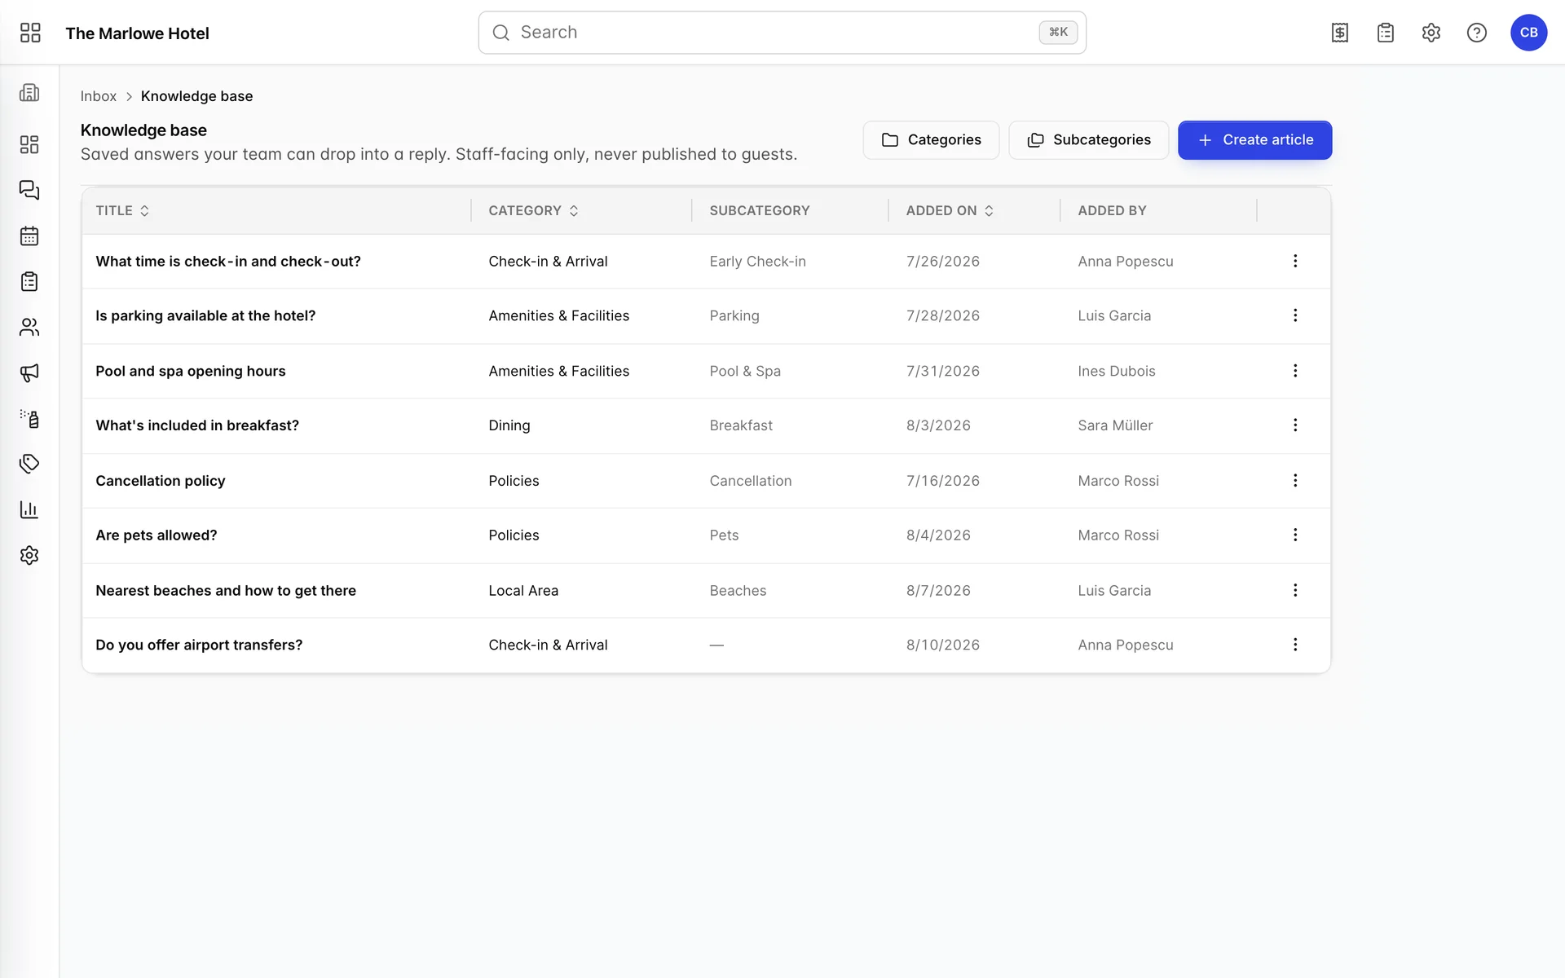The height and width of the screenshot is (978, 1565).
Task: Click The Marlowe Hotel title
Action: [137, 33]
